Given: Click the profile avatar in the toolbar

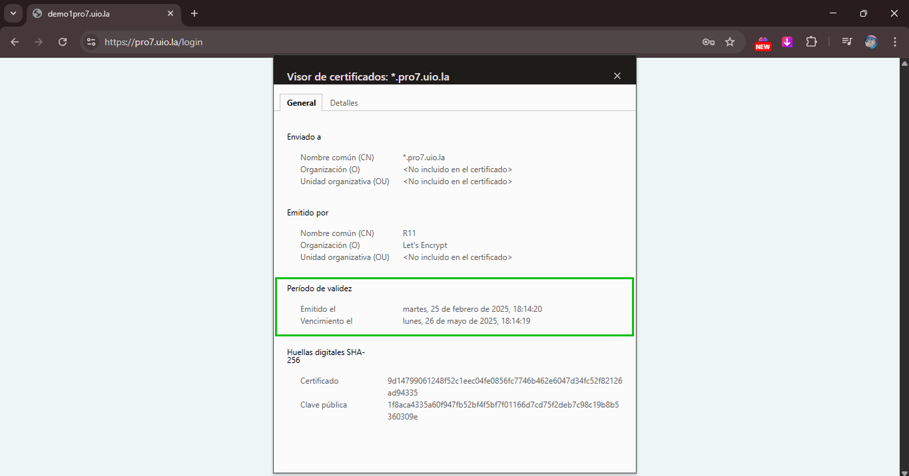Looking at the screenshot, I should 871,42.
